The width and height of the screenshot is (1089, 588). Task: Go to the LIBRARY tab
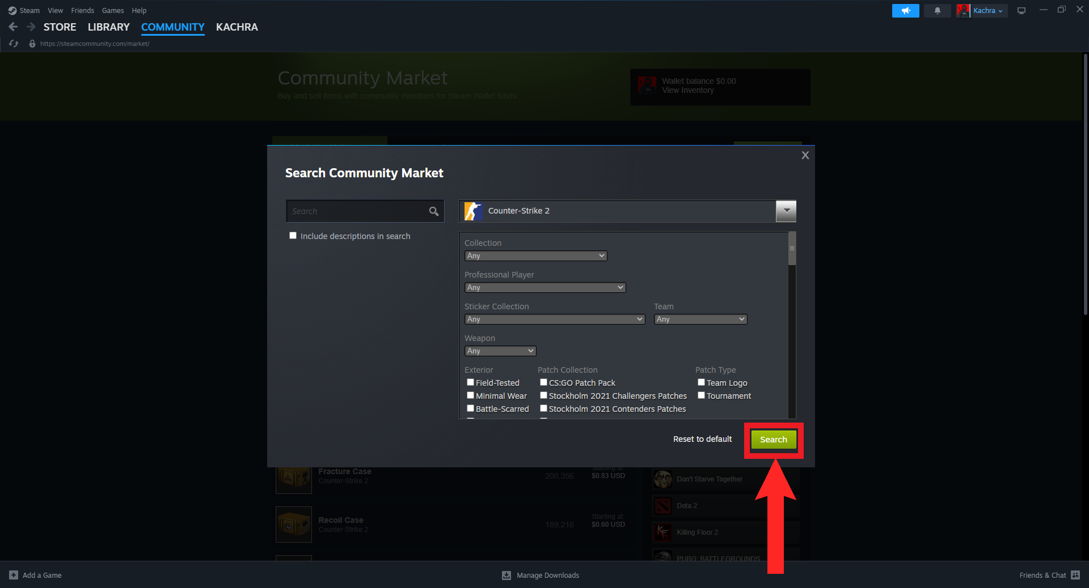click(x=109, y=27)
